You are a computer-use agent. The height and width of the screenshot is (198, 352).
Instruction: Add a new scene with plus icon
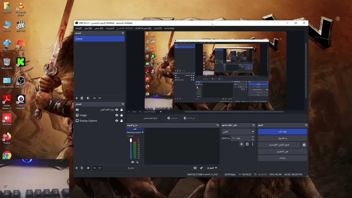77,98
